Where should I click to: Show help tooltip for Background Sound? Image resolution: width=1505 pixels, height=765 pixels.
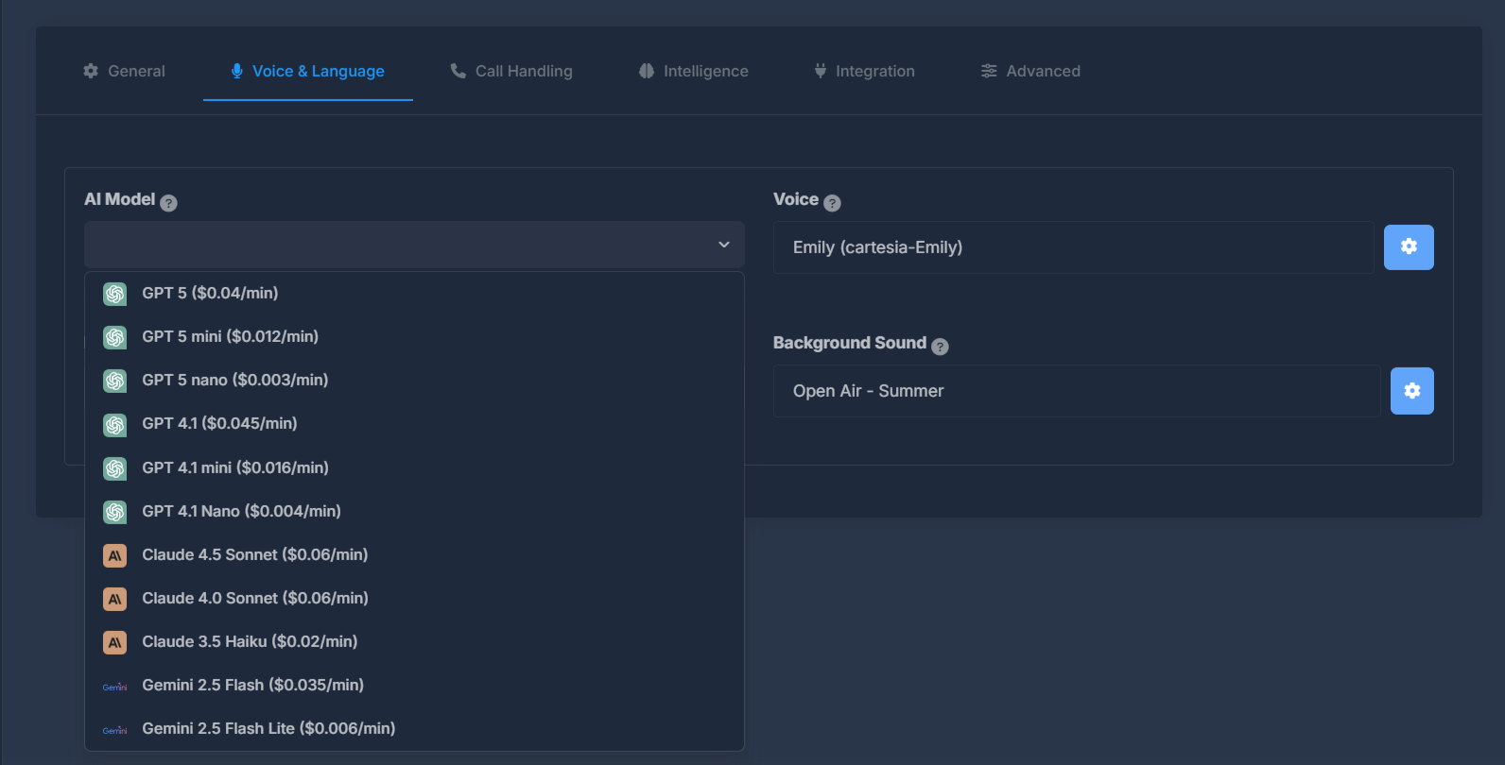940,347
